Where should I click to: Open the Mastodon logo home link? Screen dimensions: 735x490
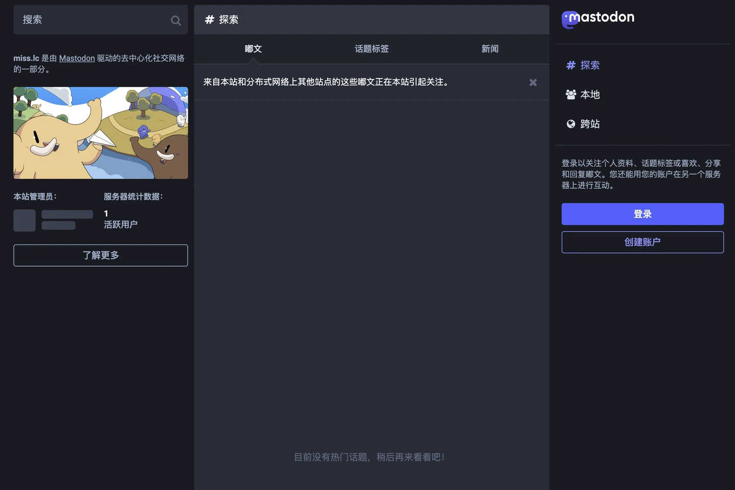598,19
